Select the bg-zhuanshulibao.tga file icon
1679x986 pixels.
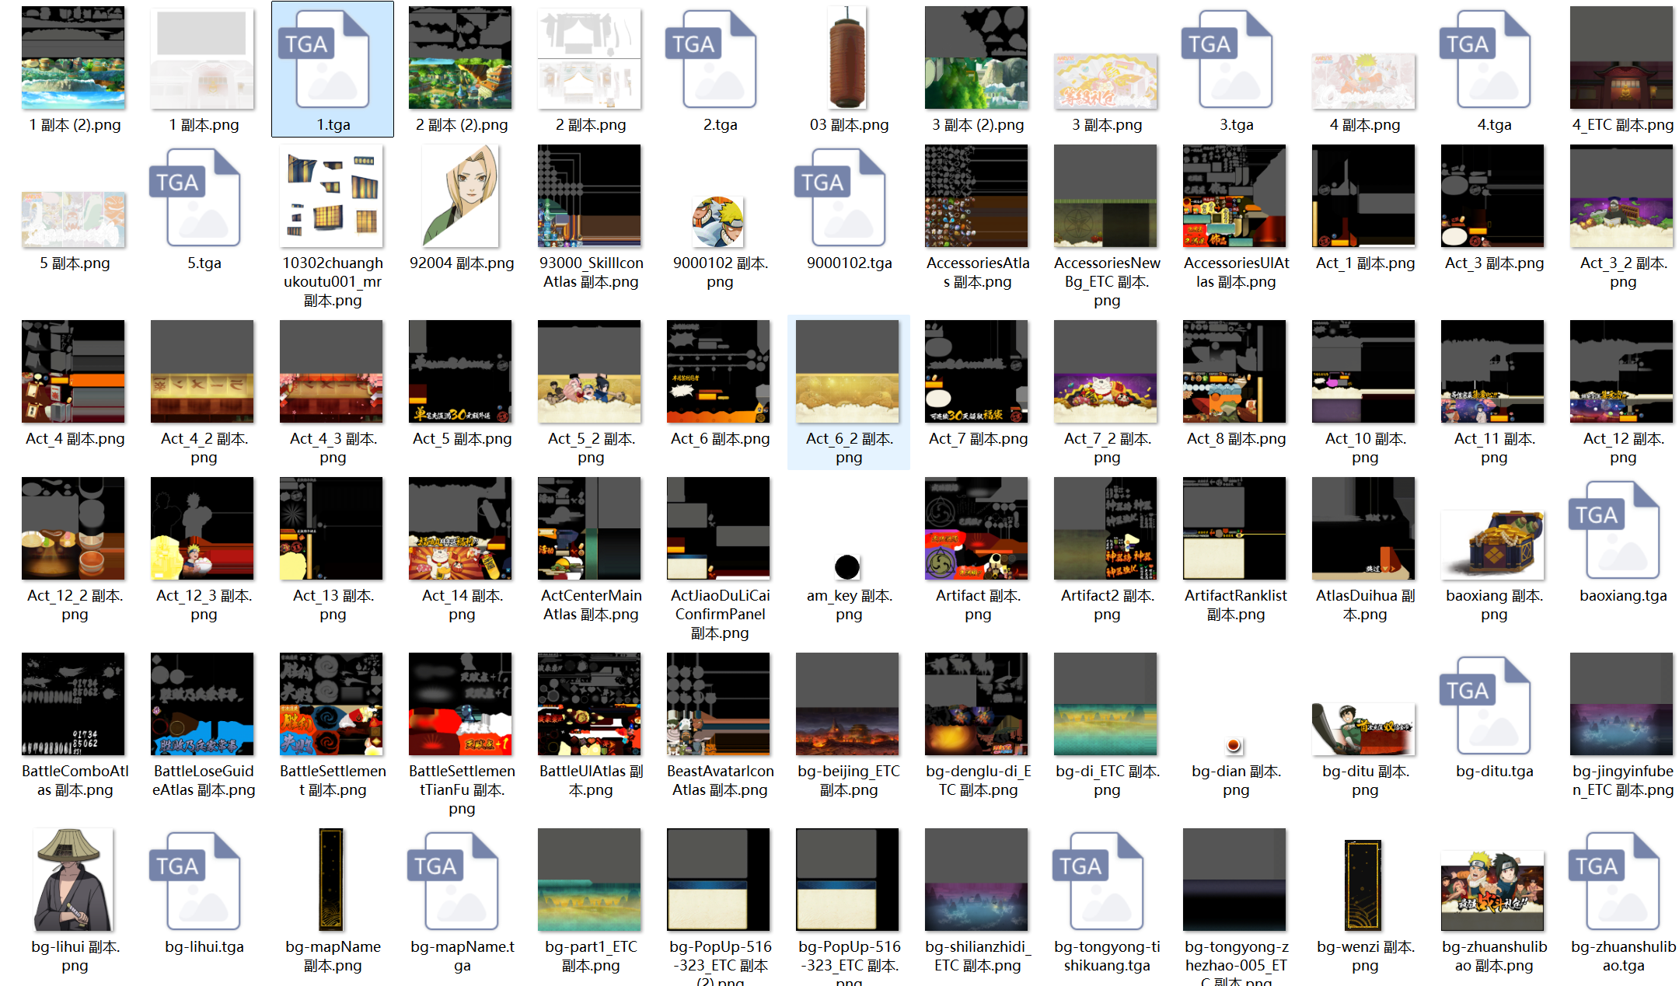pos(1623,881)
